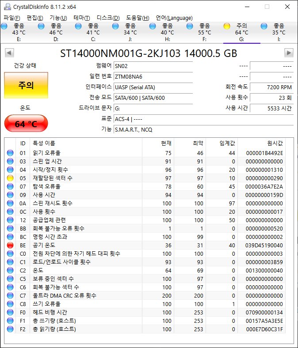The height and width of the screenshot is (348, 298).
Task: Open the 테마(T) menu
Action: point(81,18)
